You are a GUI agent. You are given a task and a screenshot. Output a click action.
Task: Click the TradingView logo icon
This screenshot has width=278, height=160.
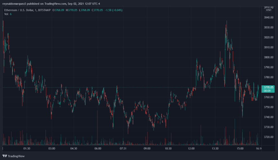5,156
